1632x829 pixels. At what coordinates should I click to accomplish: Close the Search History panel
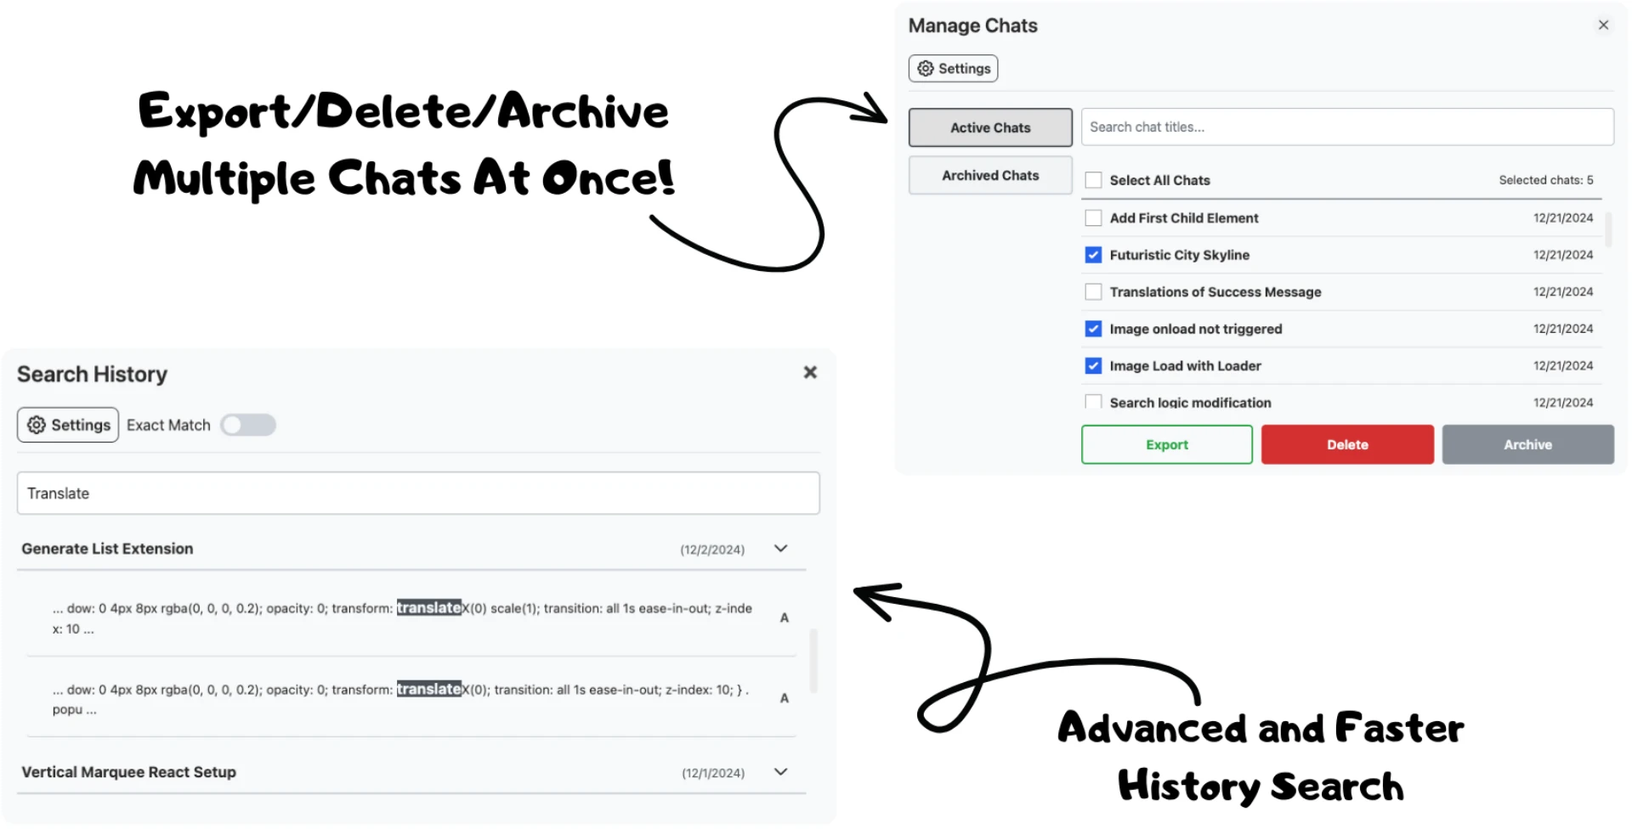click(x=809, y=372)
